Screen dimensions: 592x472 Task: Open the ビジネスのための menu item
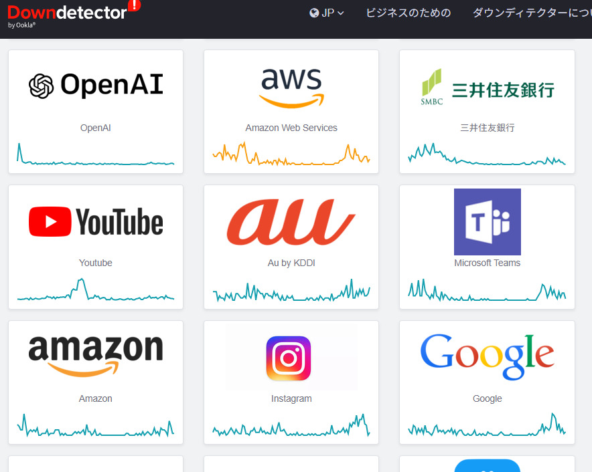[409, 13]
